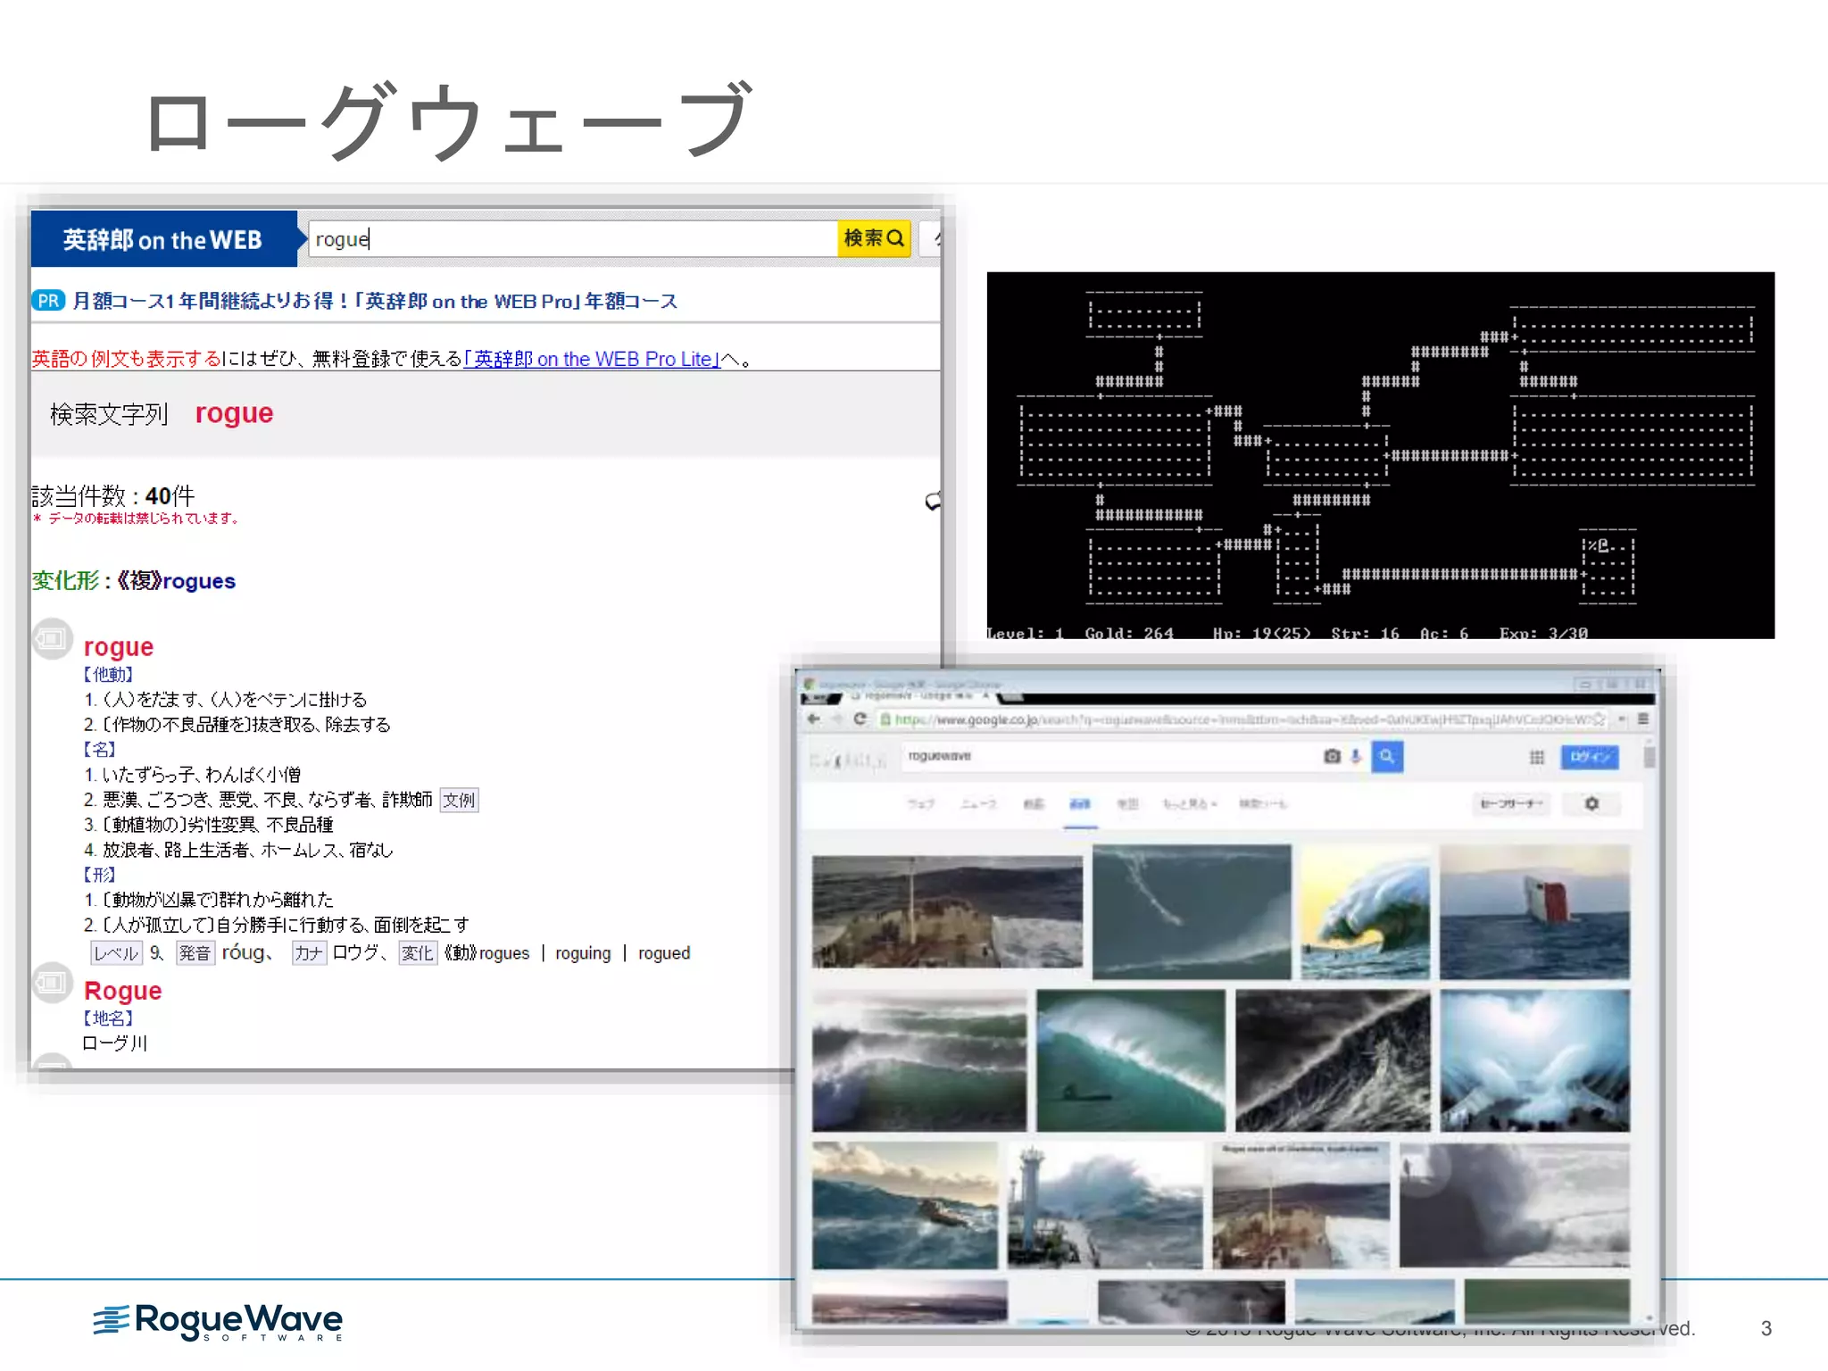Image resolution: width=1828 pixels, height=1371 pixels.
Task: Open the 英辞郎 on the WEB logo
Action: [x=162, y=239]
